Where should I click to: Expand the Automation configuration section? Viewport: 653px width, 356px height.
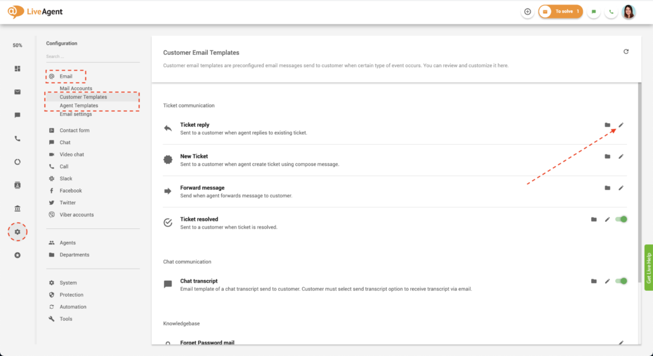[73, 307]
